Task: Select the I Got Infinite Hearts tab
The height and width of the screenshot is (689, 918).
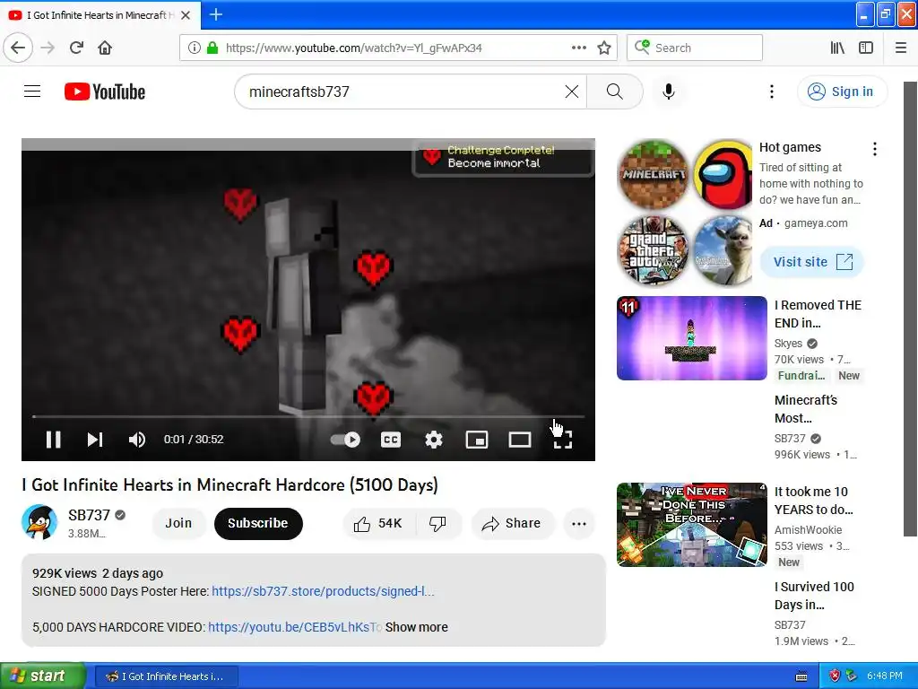Action: coord(100,15)
